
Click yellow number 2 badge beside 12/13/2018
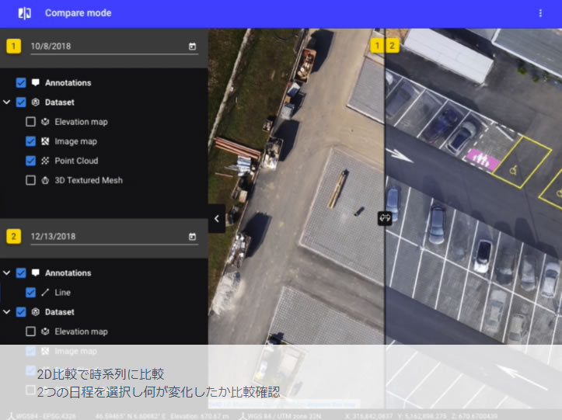coord(14,236)
